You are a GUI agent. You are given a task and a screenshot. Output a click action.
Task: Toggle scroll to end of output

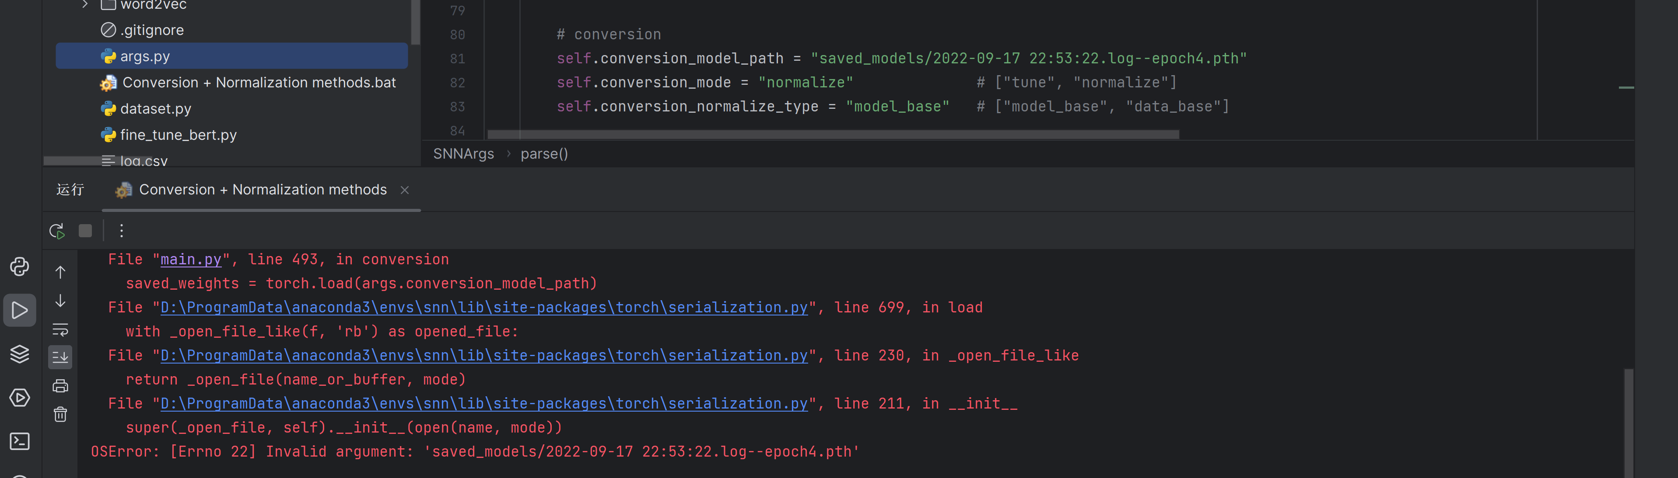pos(60,357)
